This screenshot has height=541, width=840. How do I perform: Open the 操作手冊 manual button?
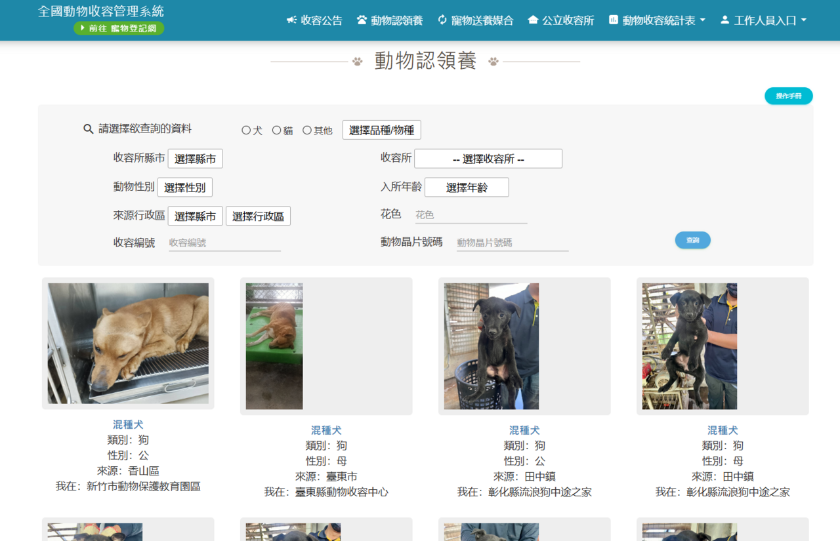pyautogui.click(x=788, y=96)
